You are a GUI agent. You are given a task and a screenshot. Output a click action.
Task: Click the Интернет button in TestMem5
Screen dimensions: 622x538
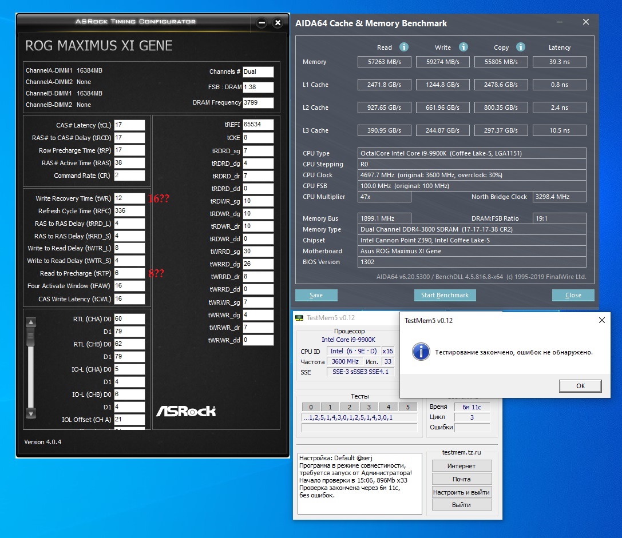pyautogui.click(x=461, y=466)
